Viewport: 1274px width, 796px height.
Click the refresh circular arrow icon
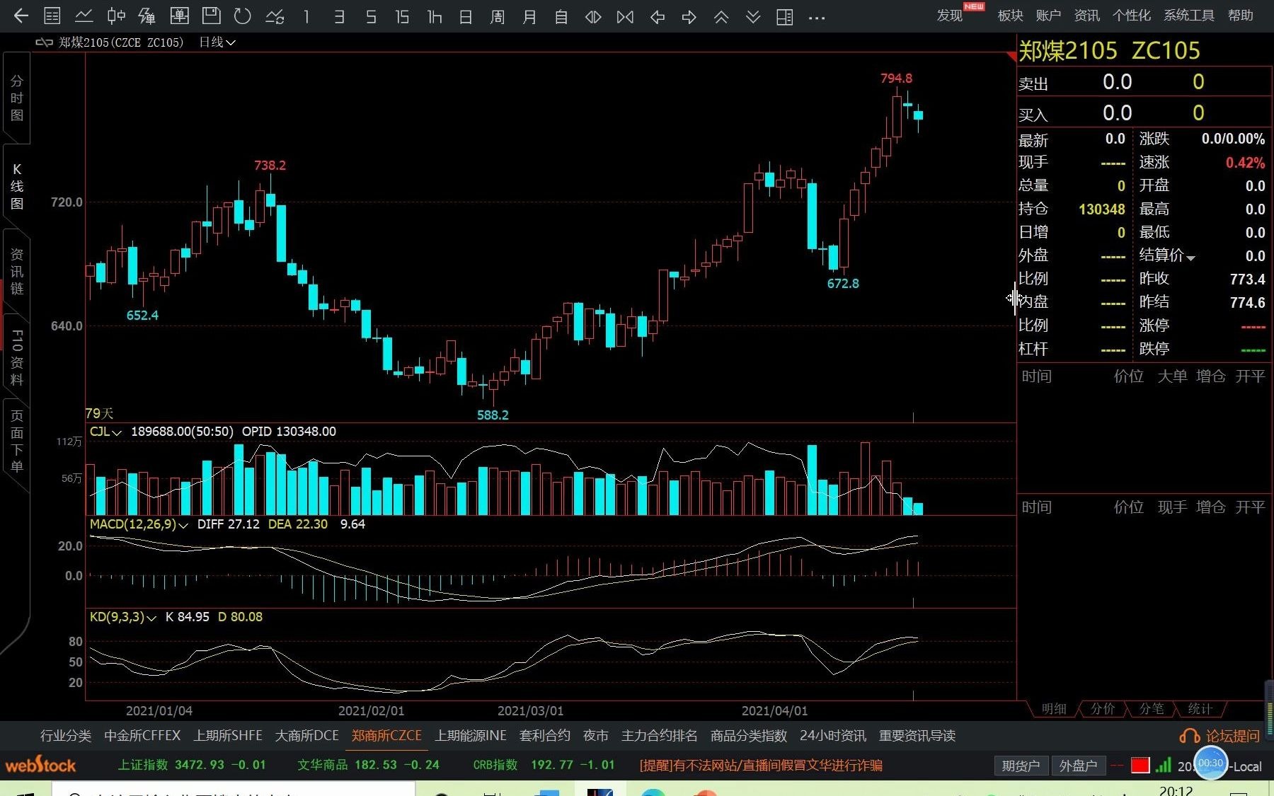pos(243,16)
